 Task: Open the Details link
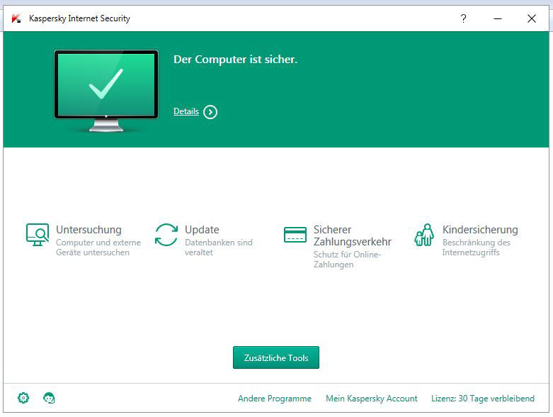[x=186, y=111]
